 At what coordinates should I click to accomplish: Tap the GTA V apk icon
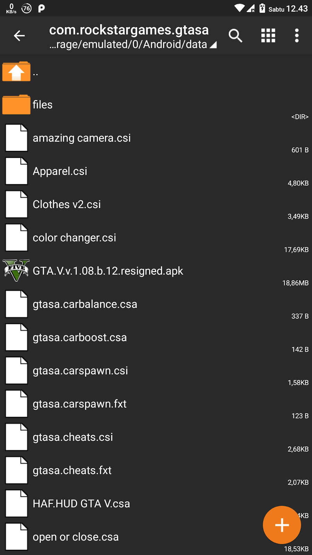point(16,271)
